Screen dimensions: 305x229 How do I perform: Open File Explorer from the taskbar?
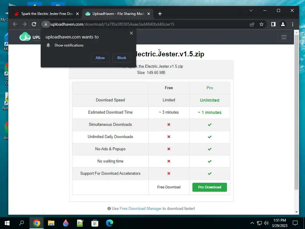51,223
